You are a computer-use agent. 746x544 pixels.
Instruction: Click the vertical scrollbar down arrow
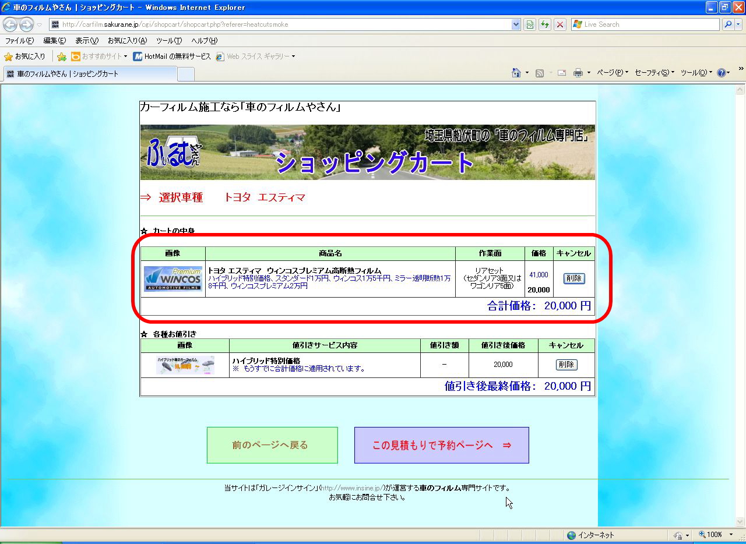pyautogui.click(x=741, y=522)
